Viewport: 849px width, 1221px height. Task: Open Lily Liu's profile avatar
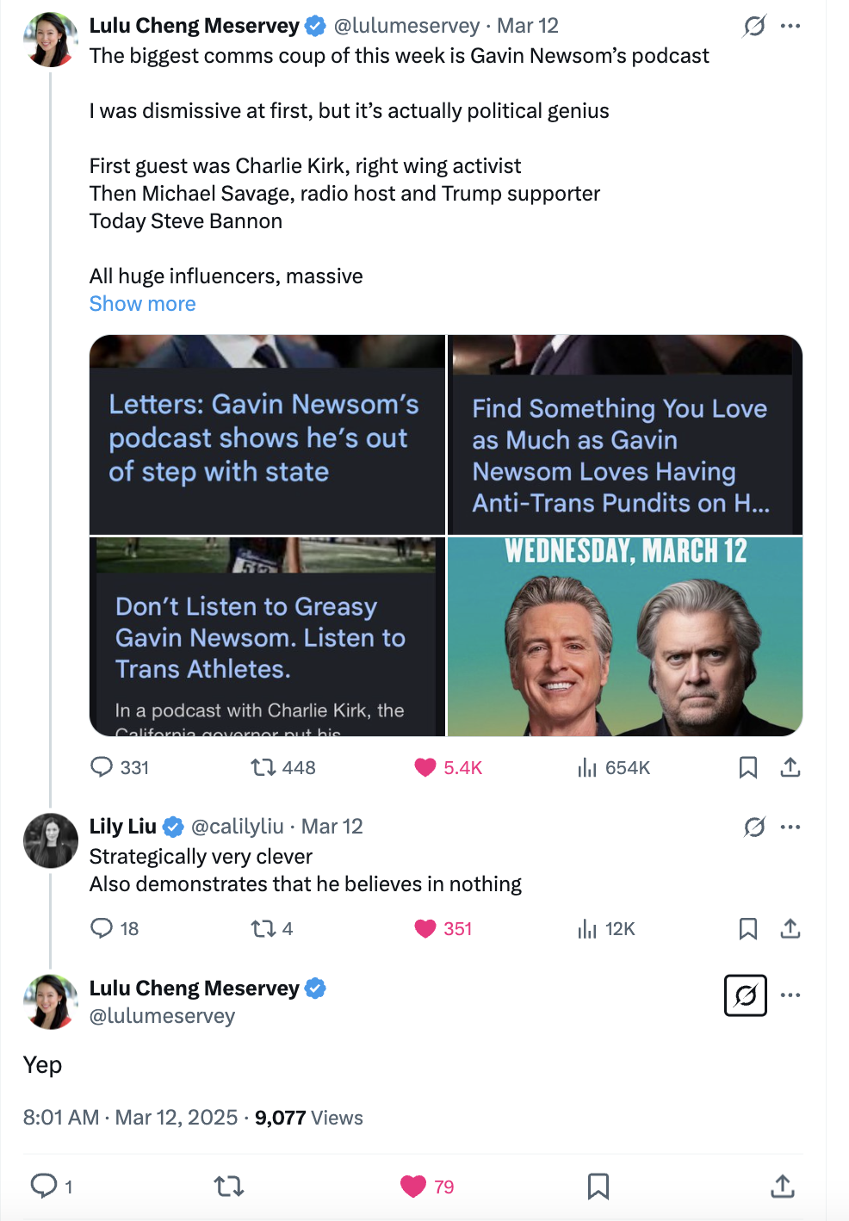pos(51,840)
